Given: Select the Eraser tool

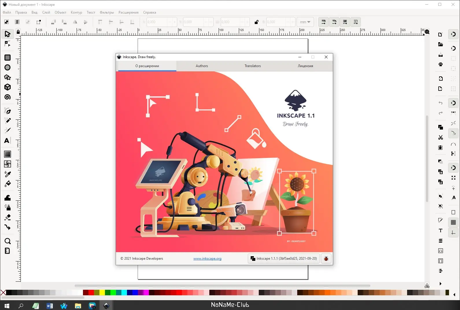Looking at the screenshot, I should 8,217.
